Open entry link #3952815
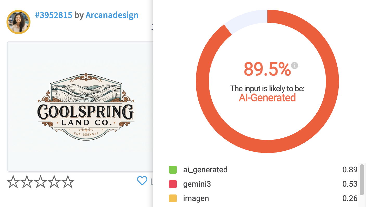Image resolution: width=377 pixels, height=207 pixels. [54, 15]
